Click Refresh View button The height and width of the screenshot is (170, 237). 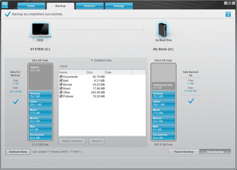pos(18,152)
